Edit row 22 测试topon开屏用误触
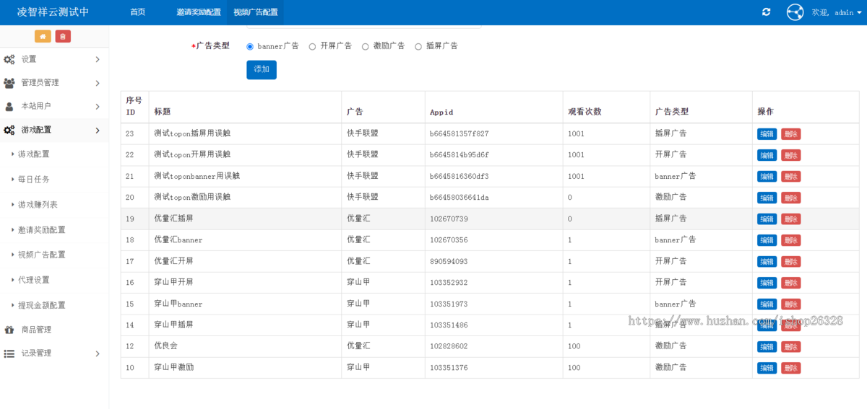Image resolution: width=867 pixels, height=409 pixels. 767,155
